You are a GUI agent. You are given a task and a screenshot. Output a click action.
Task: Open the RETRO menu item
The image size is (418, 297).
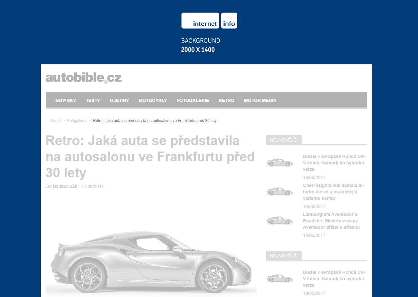(x=226, y=100)
